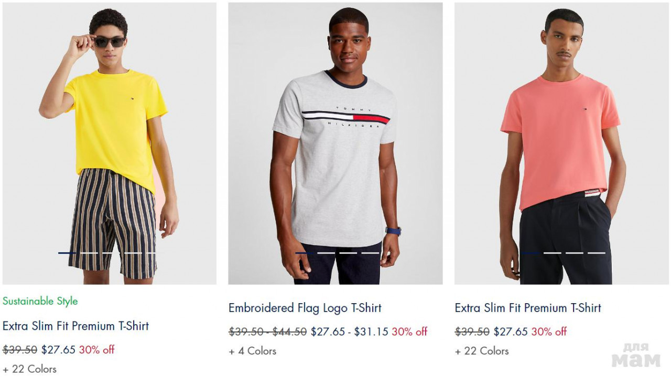Click the green Sustainable Style label
This screenshot has height=377, width=671.
(x=40, y=301)
